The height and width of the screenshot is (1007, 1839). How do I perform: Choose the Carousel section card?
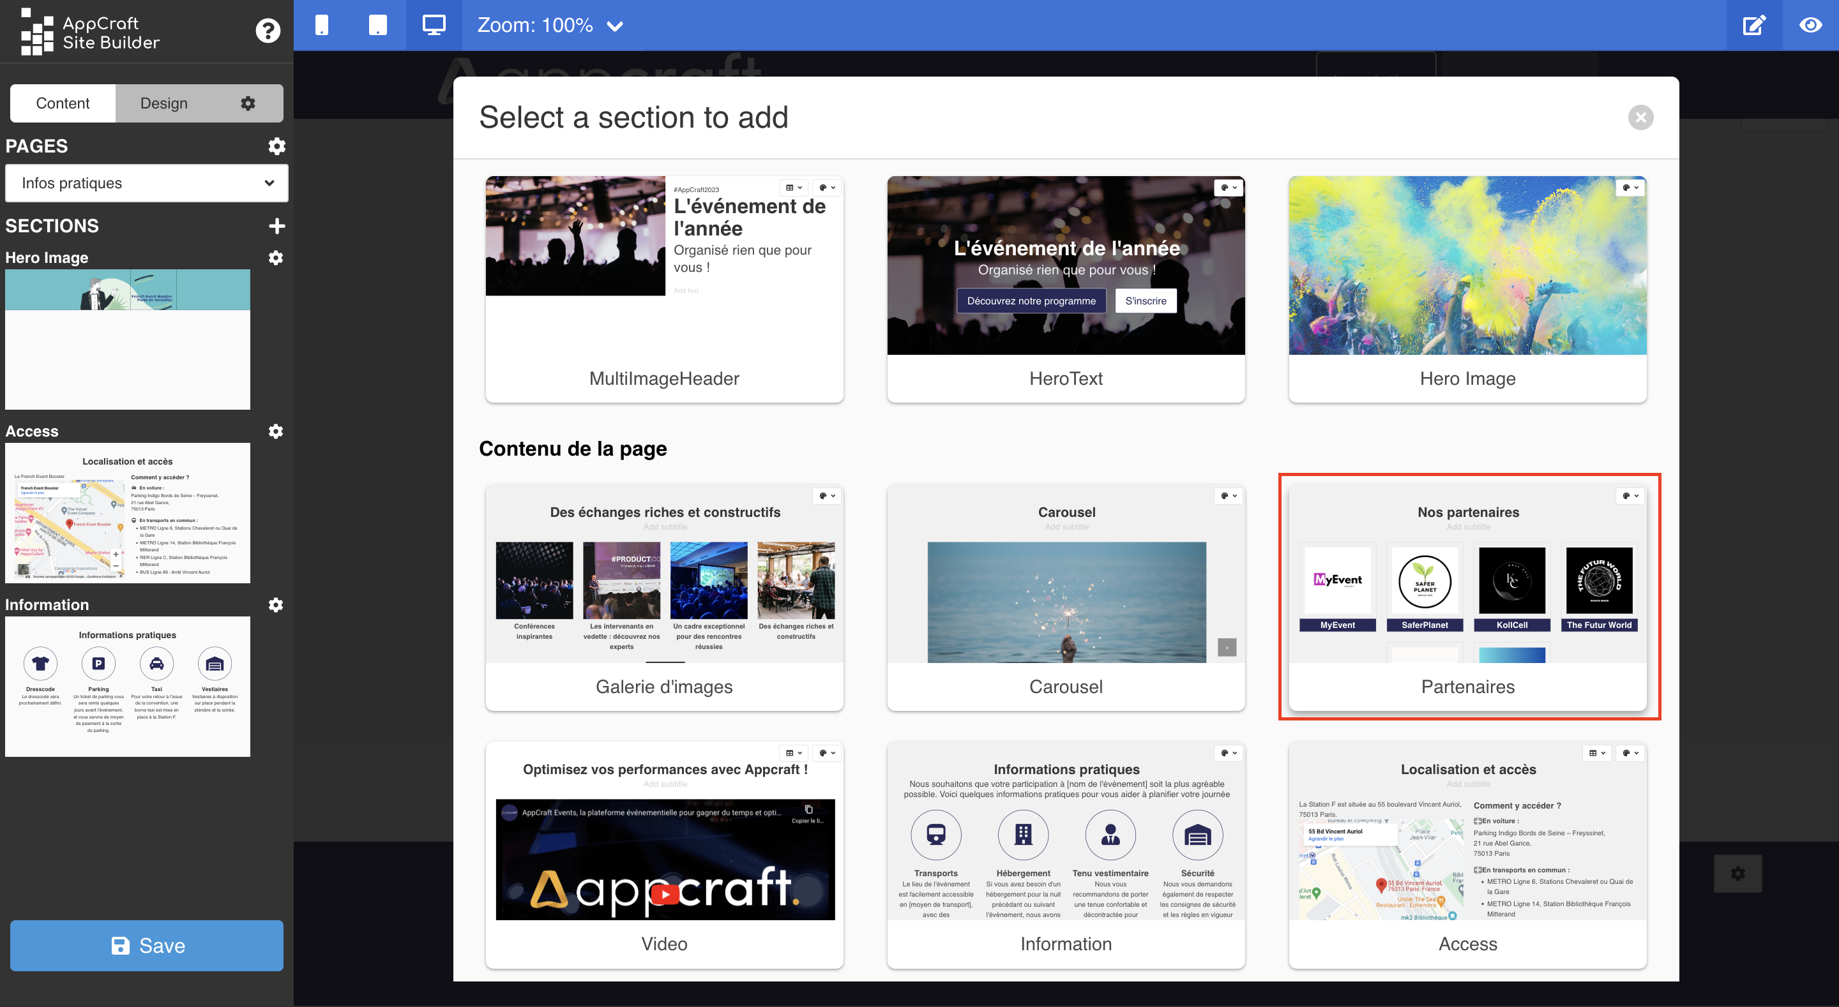(x=1066, y=597)
